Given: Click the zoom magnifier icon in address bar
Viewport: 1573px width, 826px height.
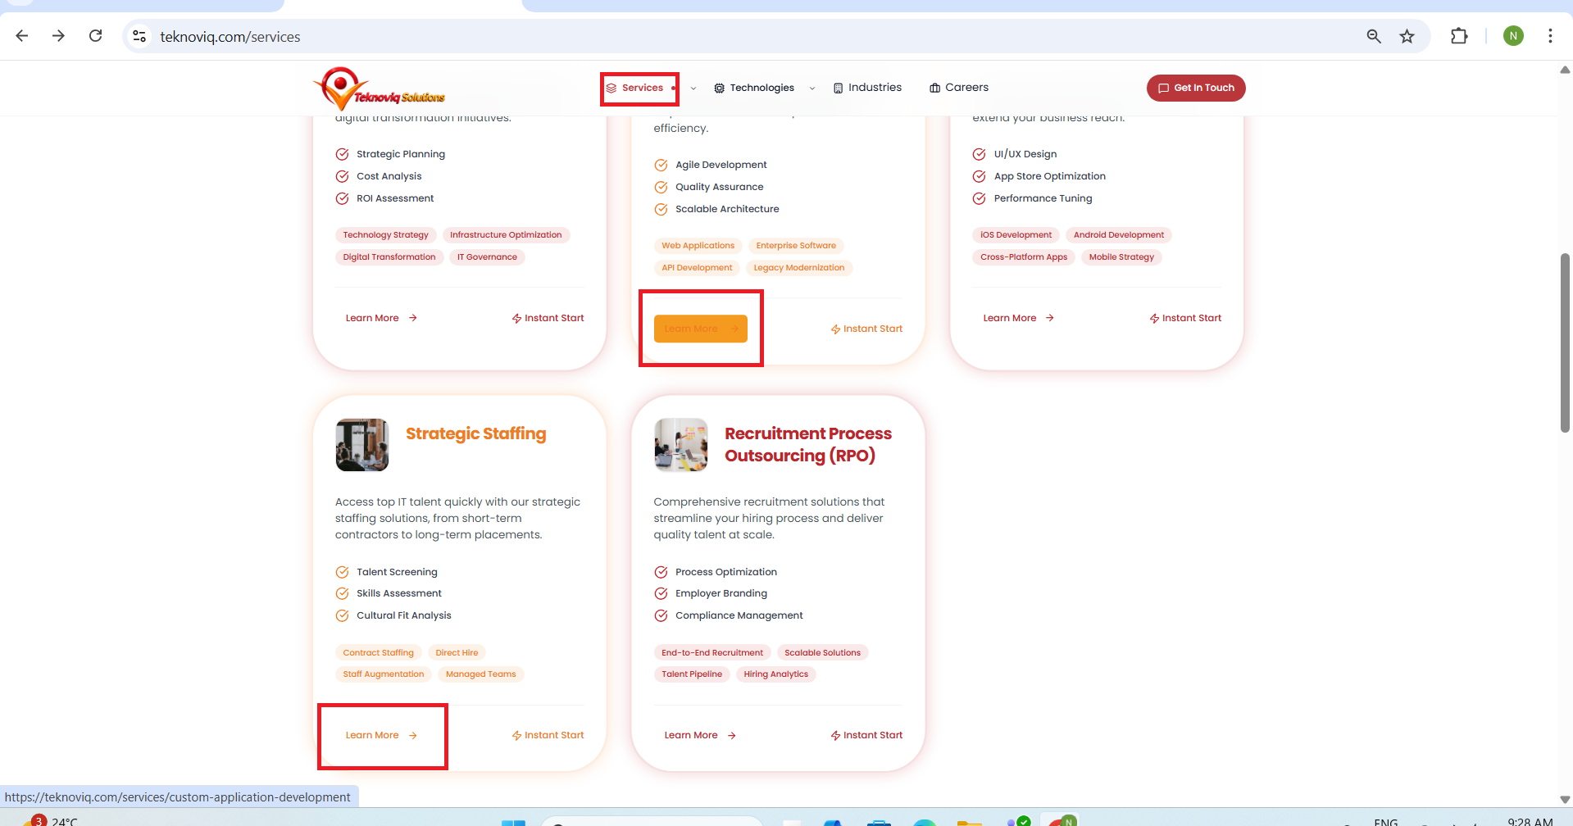Looking at the screenshot, I should [x=1374, y=36].
